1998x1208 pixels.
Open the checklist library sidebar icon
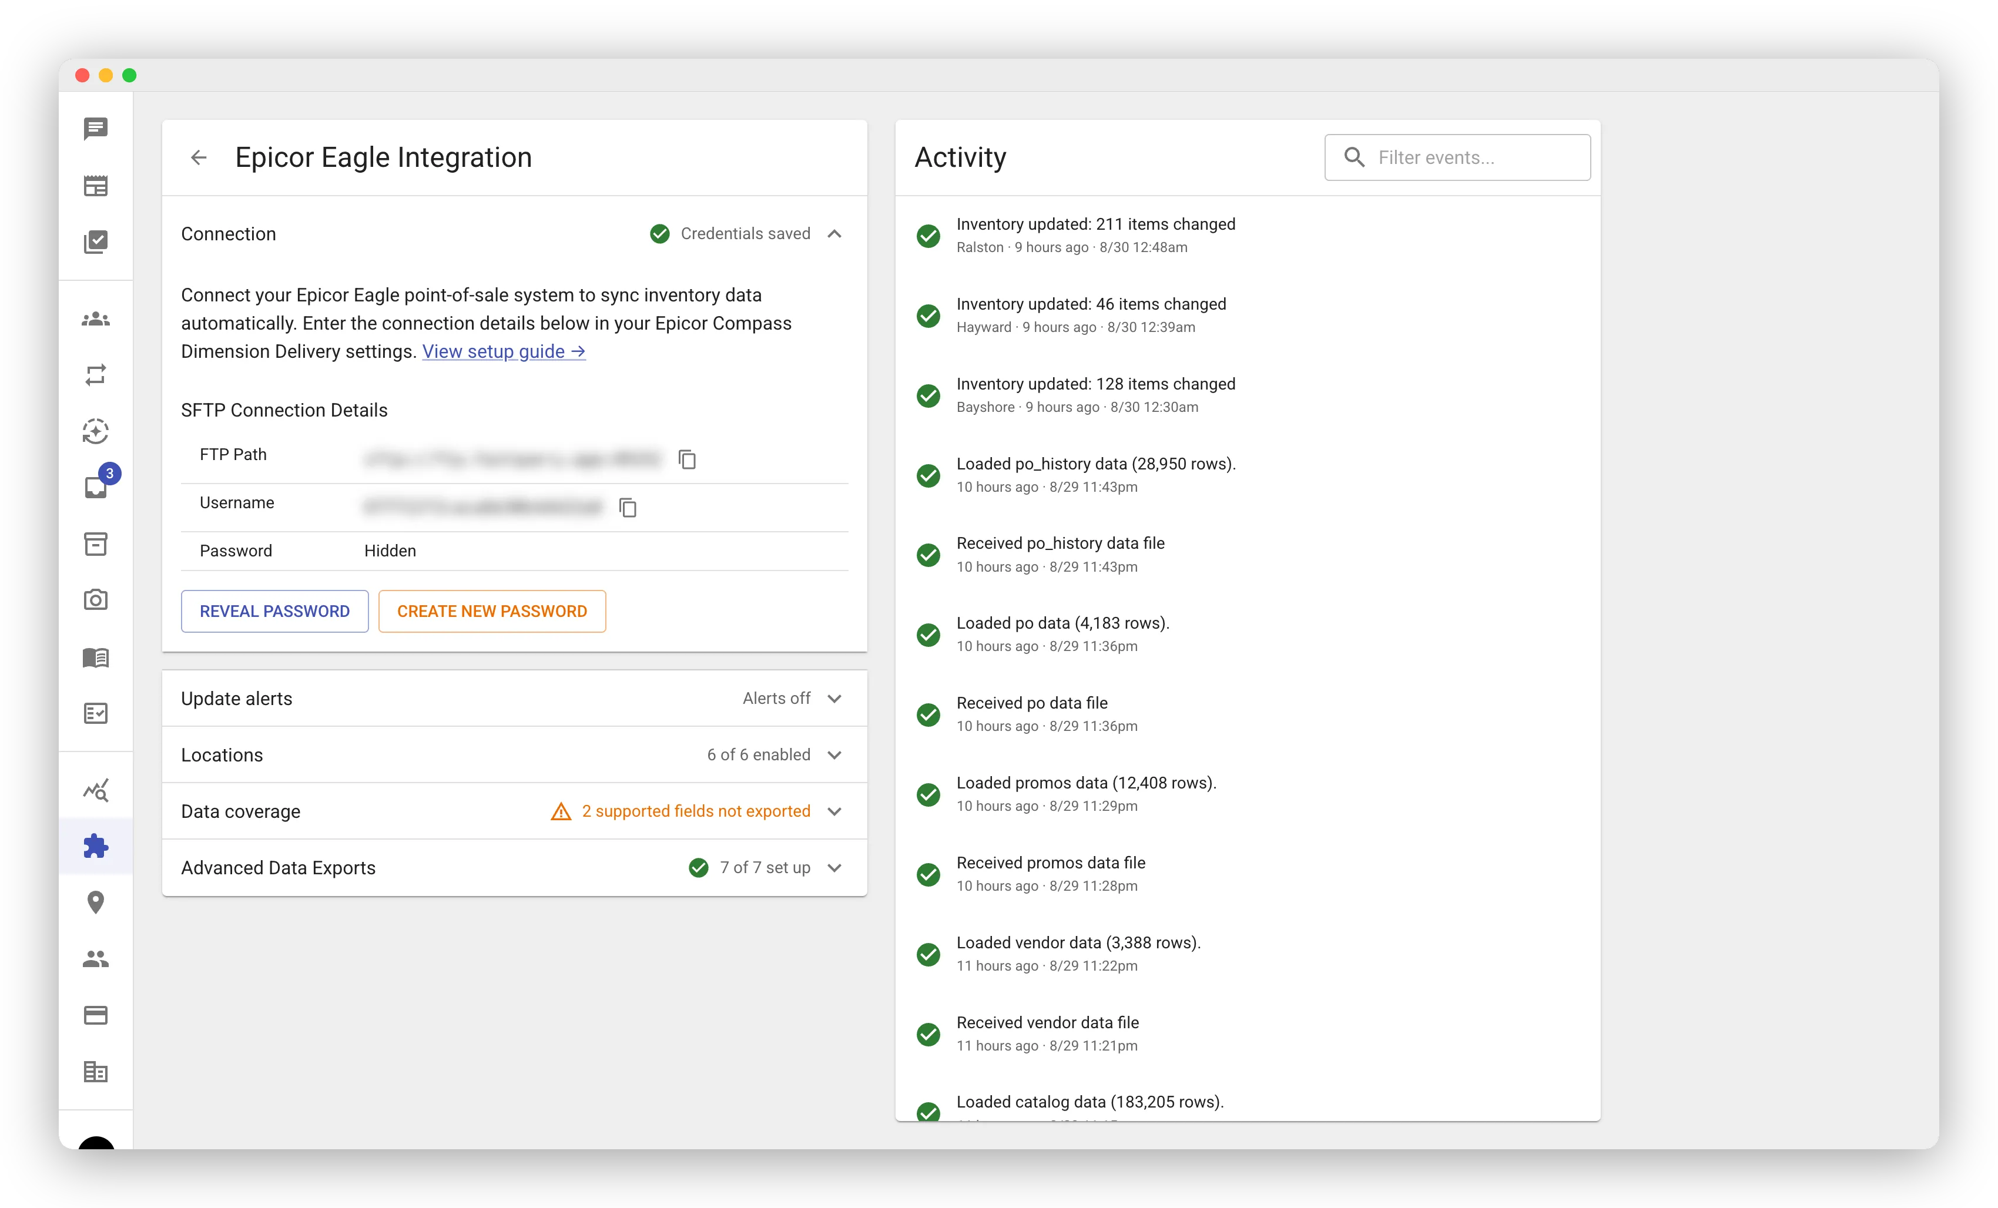[x=96, y=241]
